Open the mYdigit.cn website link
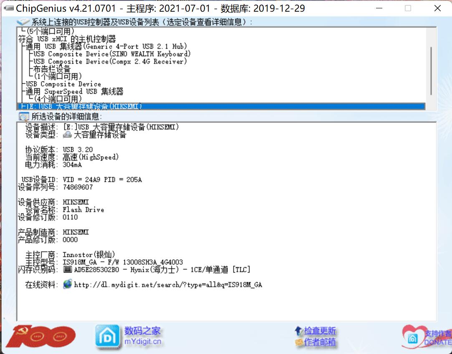This screenshot has height=354, width=452. point(143,341)
